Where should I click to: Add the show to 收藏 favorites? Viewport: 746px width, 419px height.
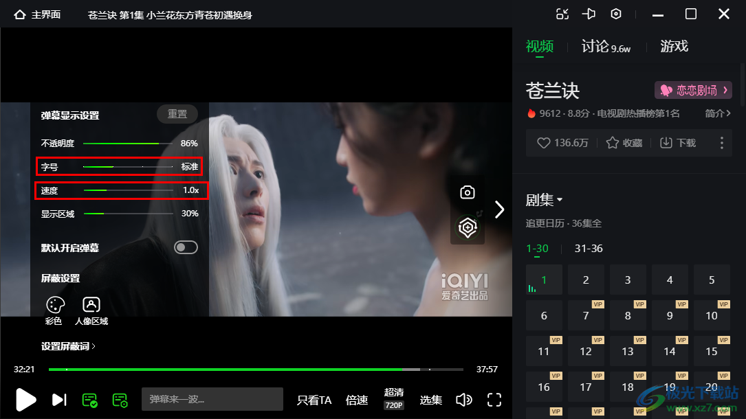624,143
